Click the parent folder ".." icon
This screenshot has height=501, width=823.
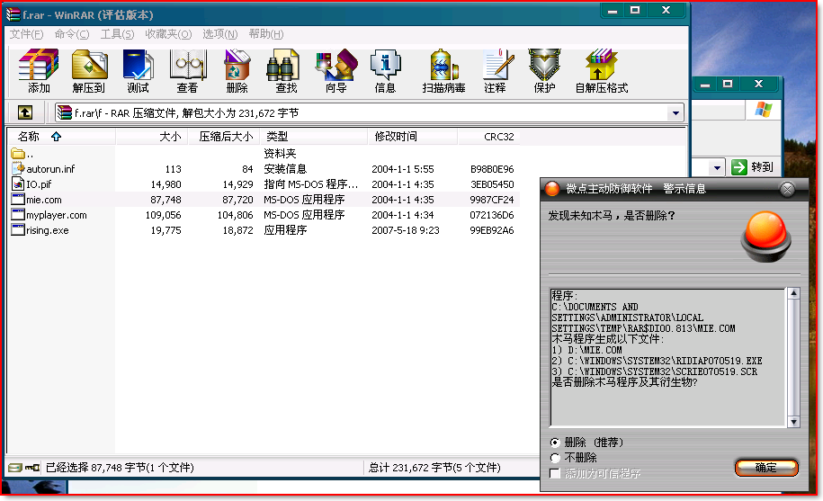tap(18, 153)
